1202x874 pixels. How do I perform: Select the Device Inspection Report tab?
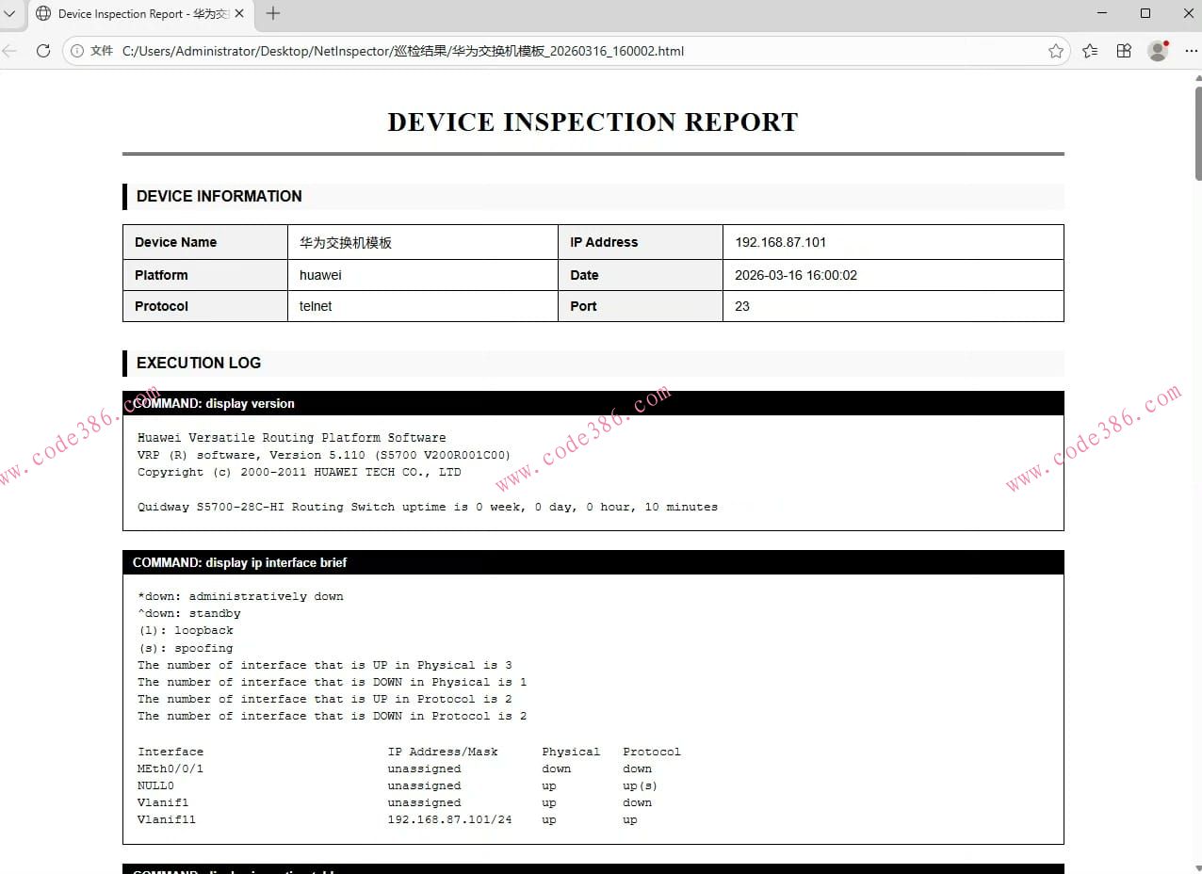coord(140,14)
